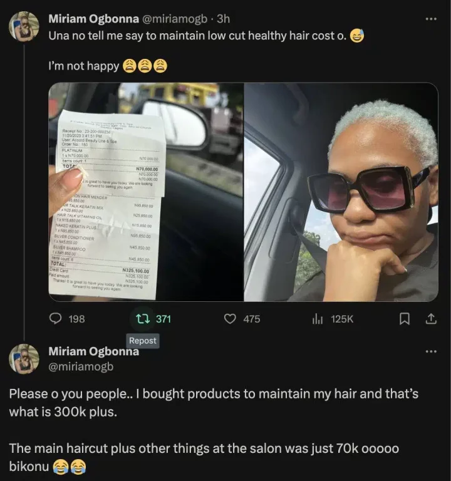Click the green repost arrows icon
This screenshot has height=481, width=451.
pos(143,319)
